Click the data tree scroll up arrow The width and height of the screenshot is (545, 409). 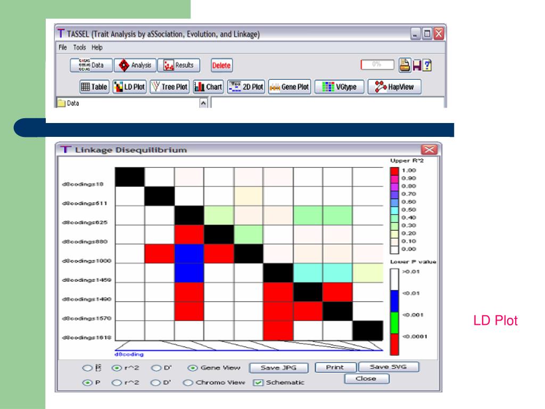coord(203,103)
